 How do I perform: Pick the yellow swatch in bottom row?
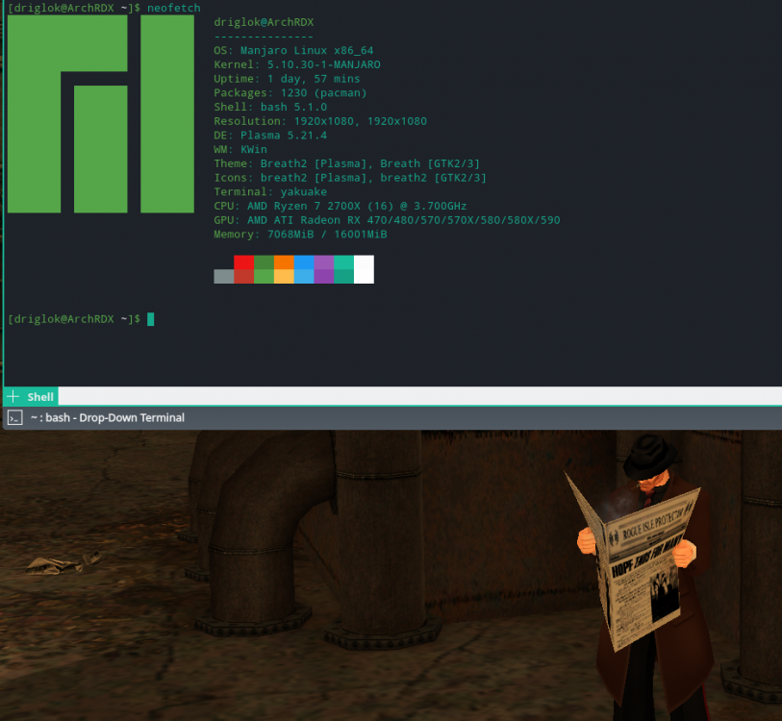click(x=284, y=276)
